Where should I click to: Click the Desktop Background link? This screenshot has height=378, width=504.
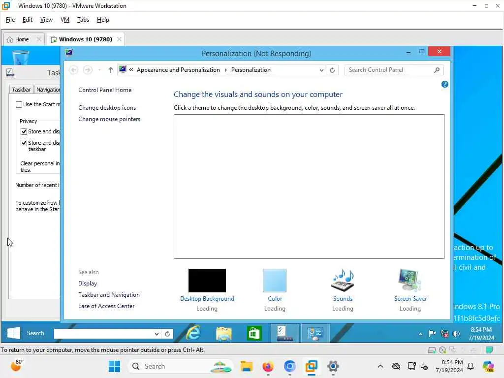(207, 299)
